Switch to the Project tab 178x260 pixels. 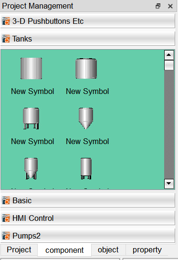pyautogui.click(x=19, y=250)
